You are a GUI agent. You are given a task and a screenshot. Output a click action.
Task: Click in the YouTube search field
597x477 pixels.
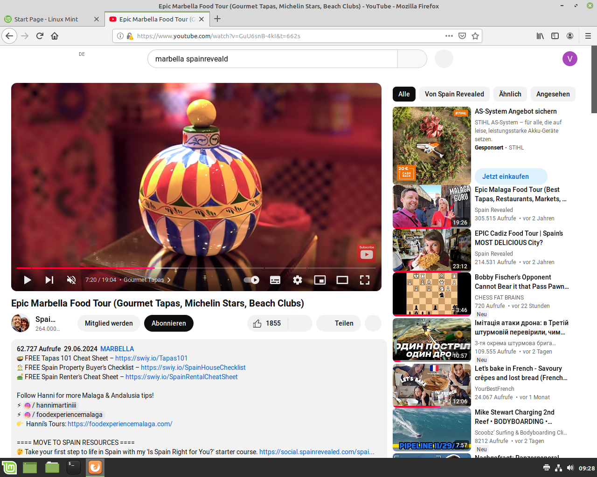tap(273, 59)
